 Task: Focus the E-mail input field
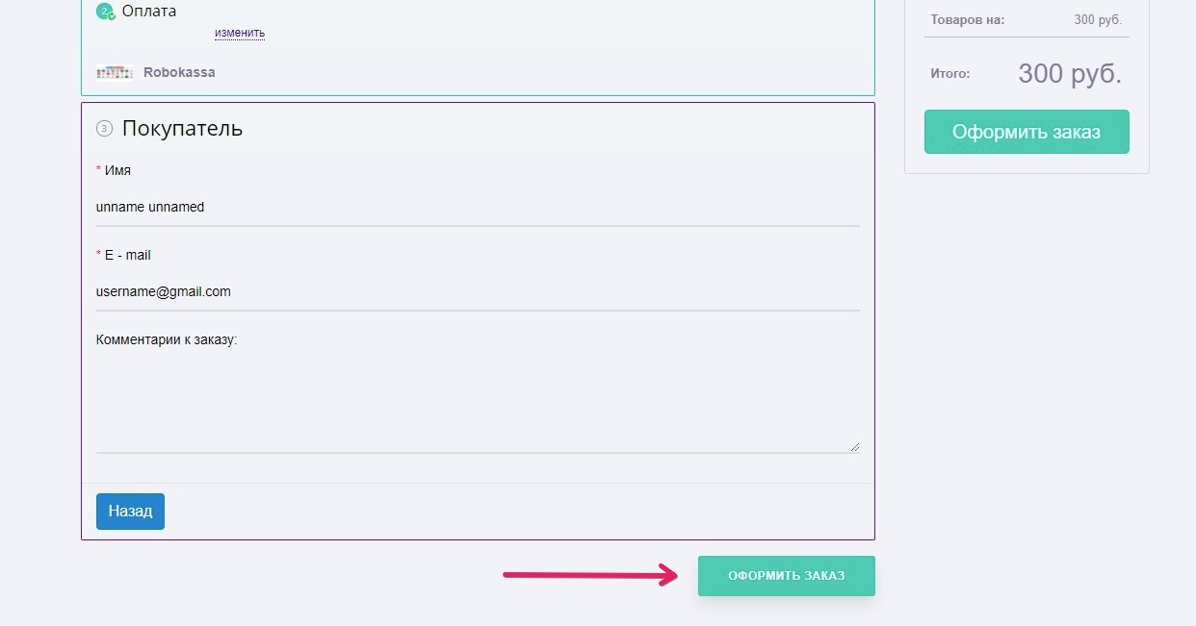[478, 291]
